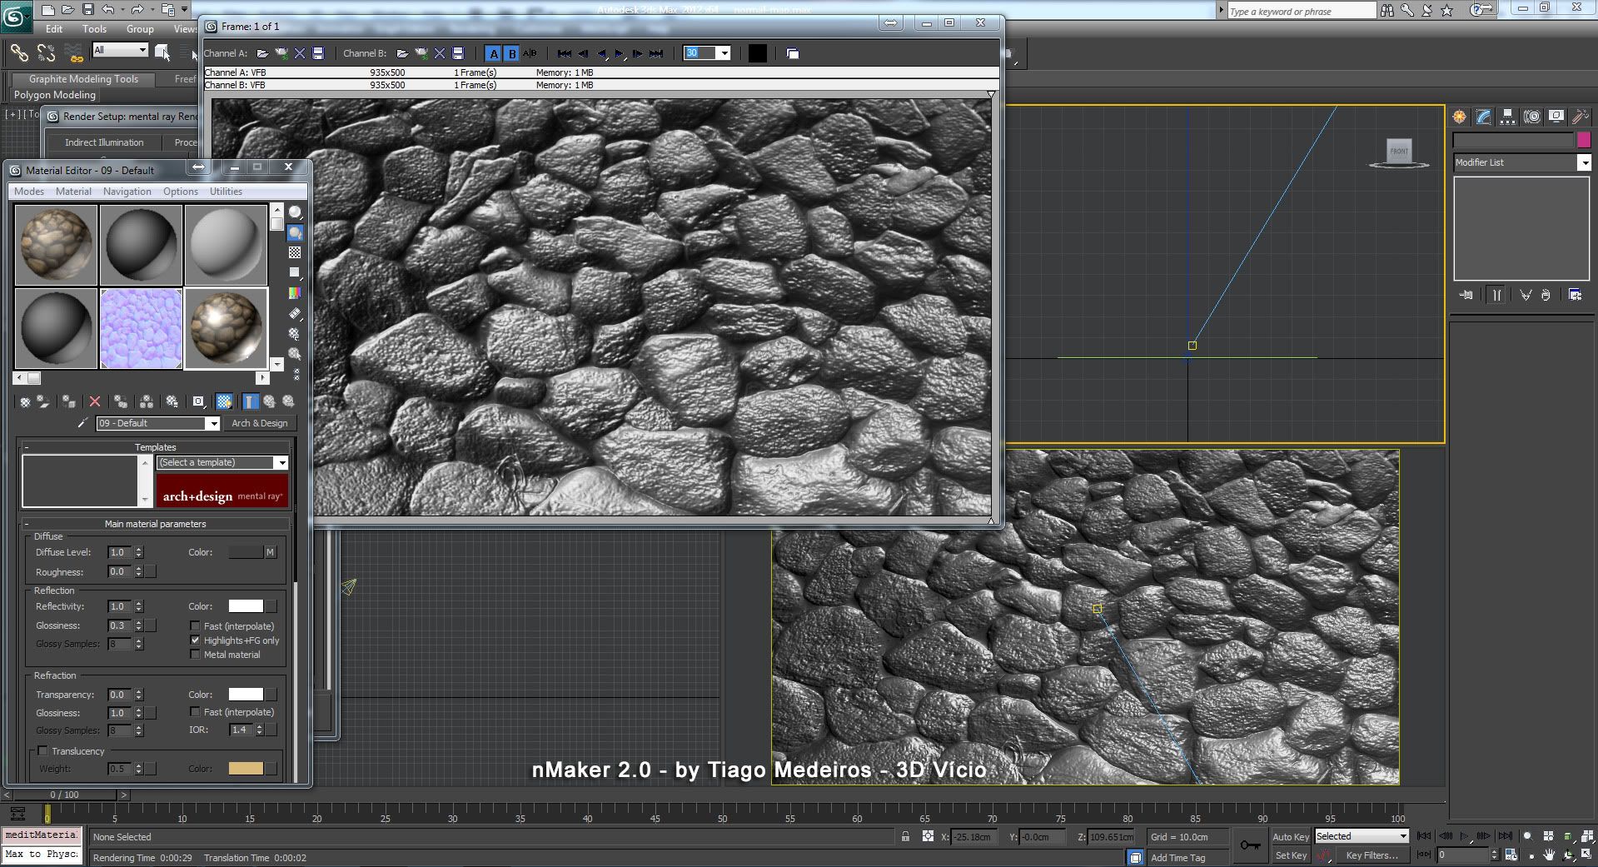This screenshot has width=1598, height=867.
Task: Click Arch & Design material type button
Action: point(260,423)
